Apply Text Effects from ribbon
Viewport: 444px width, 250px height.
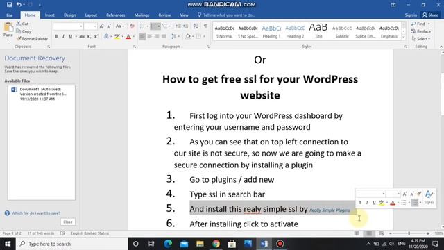(106, 36)
